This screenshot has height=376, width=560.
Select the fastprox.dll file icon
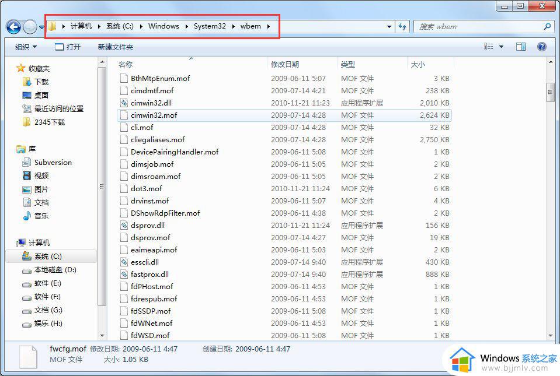click(124, 275)
